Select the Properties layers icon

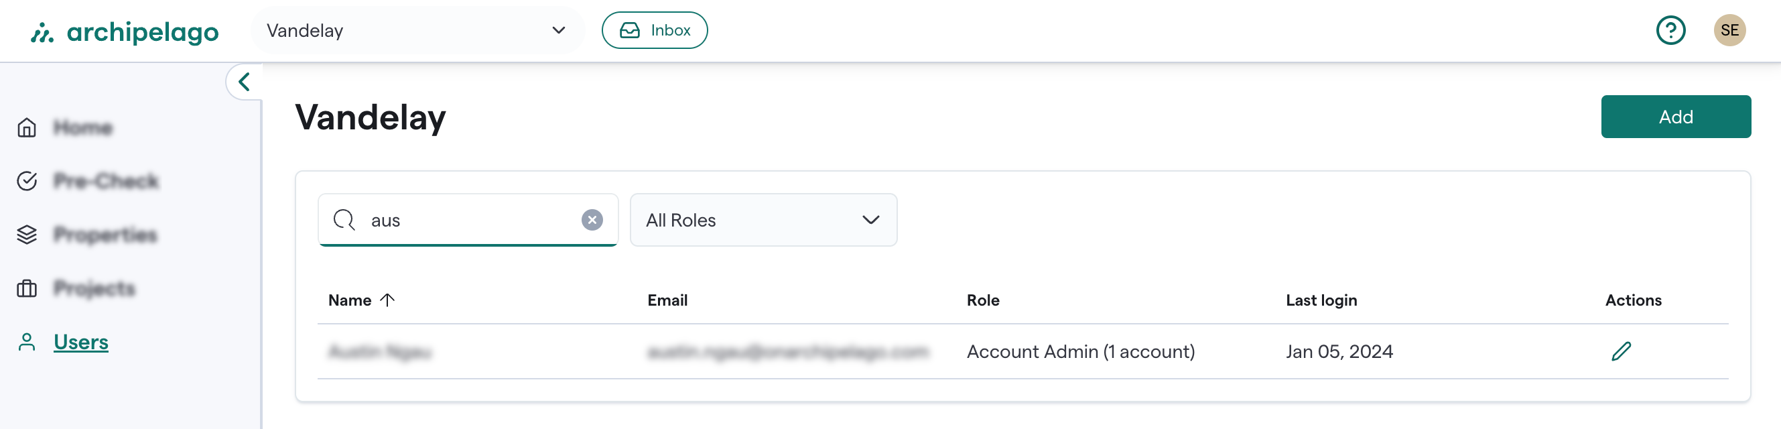[26, 235]
